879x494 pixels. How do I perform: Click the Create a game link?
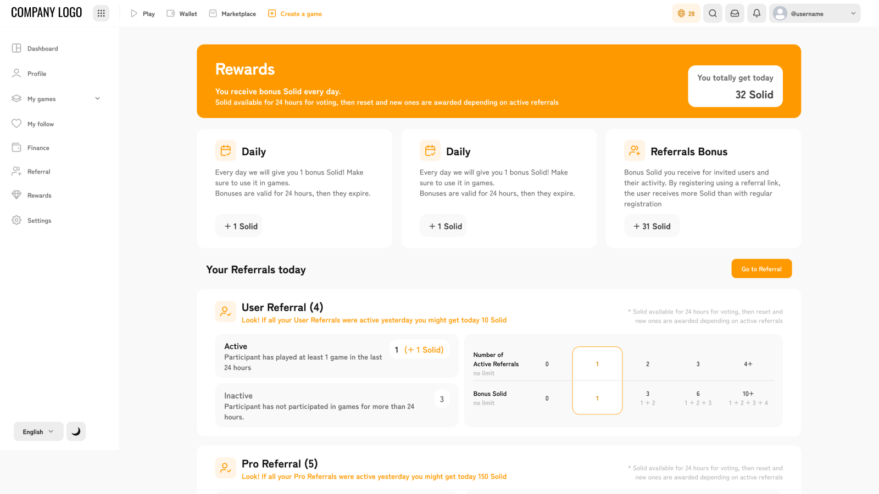(x=295, y=14)
